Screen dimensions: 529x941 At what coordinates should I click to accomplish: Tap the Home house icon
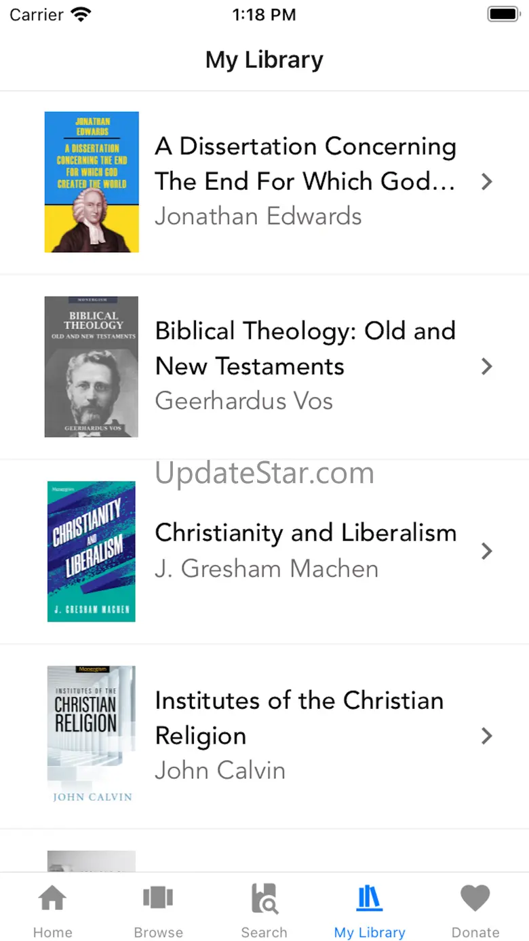(52, 900)
